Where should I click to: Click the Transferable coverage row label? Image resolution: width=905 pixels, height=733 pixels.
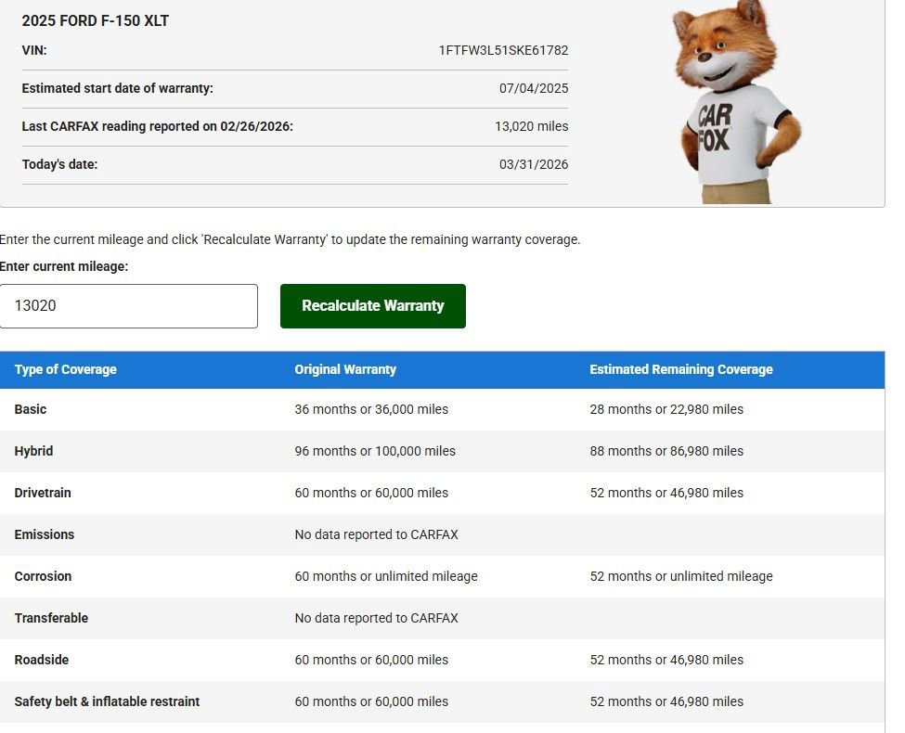pos(51,618)
